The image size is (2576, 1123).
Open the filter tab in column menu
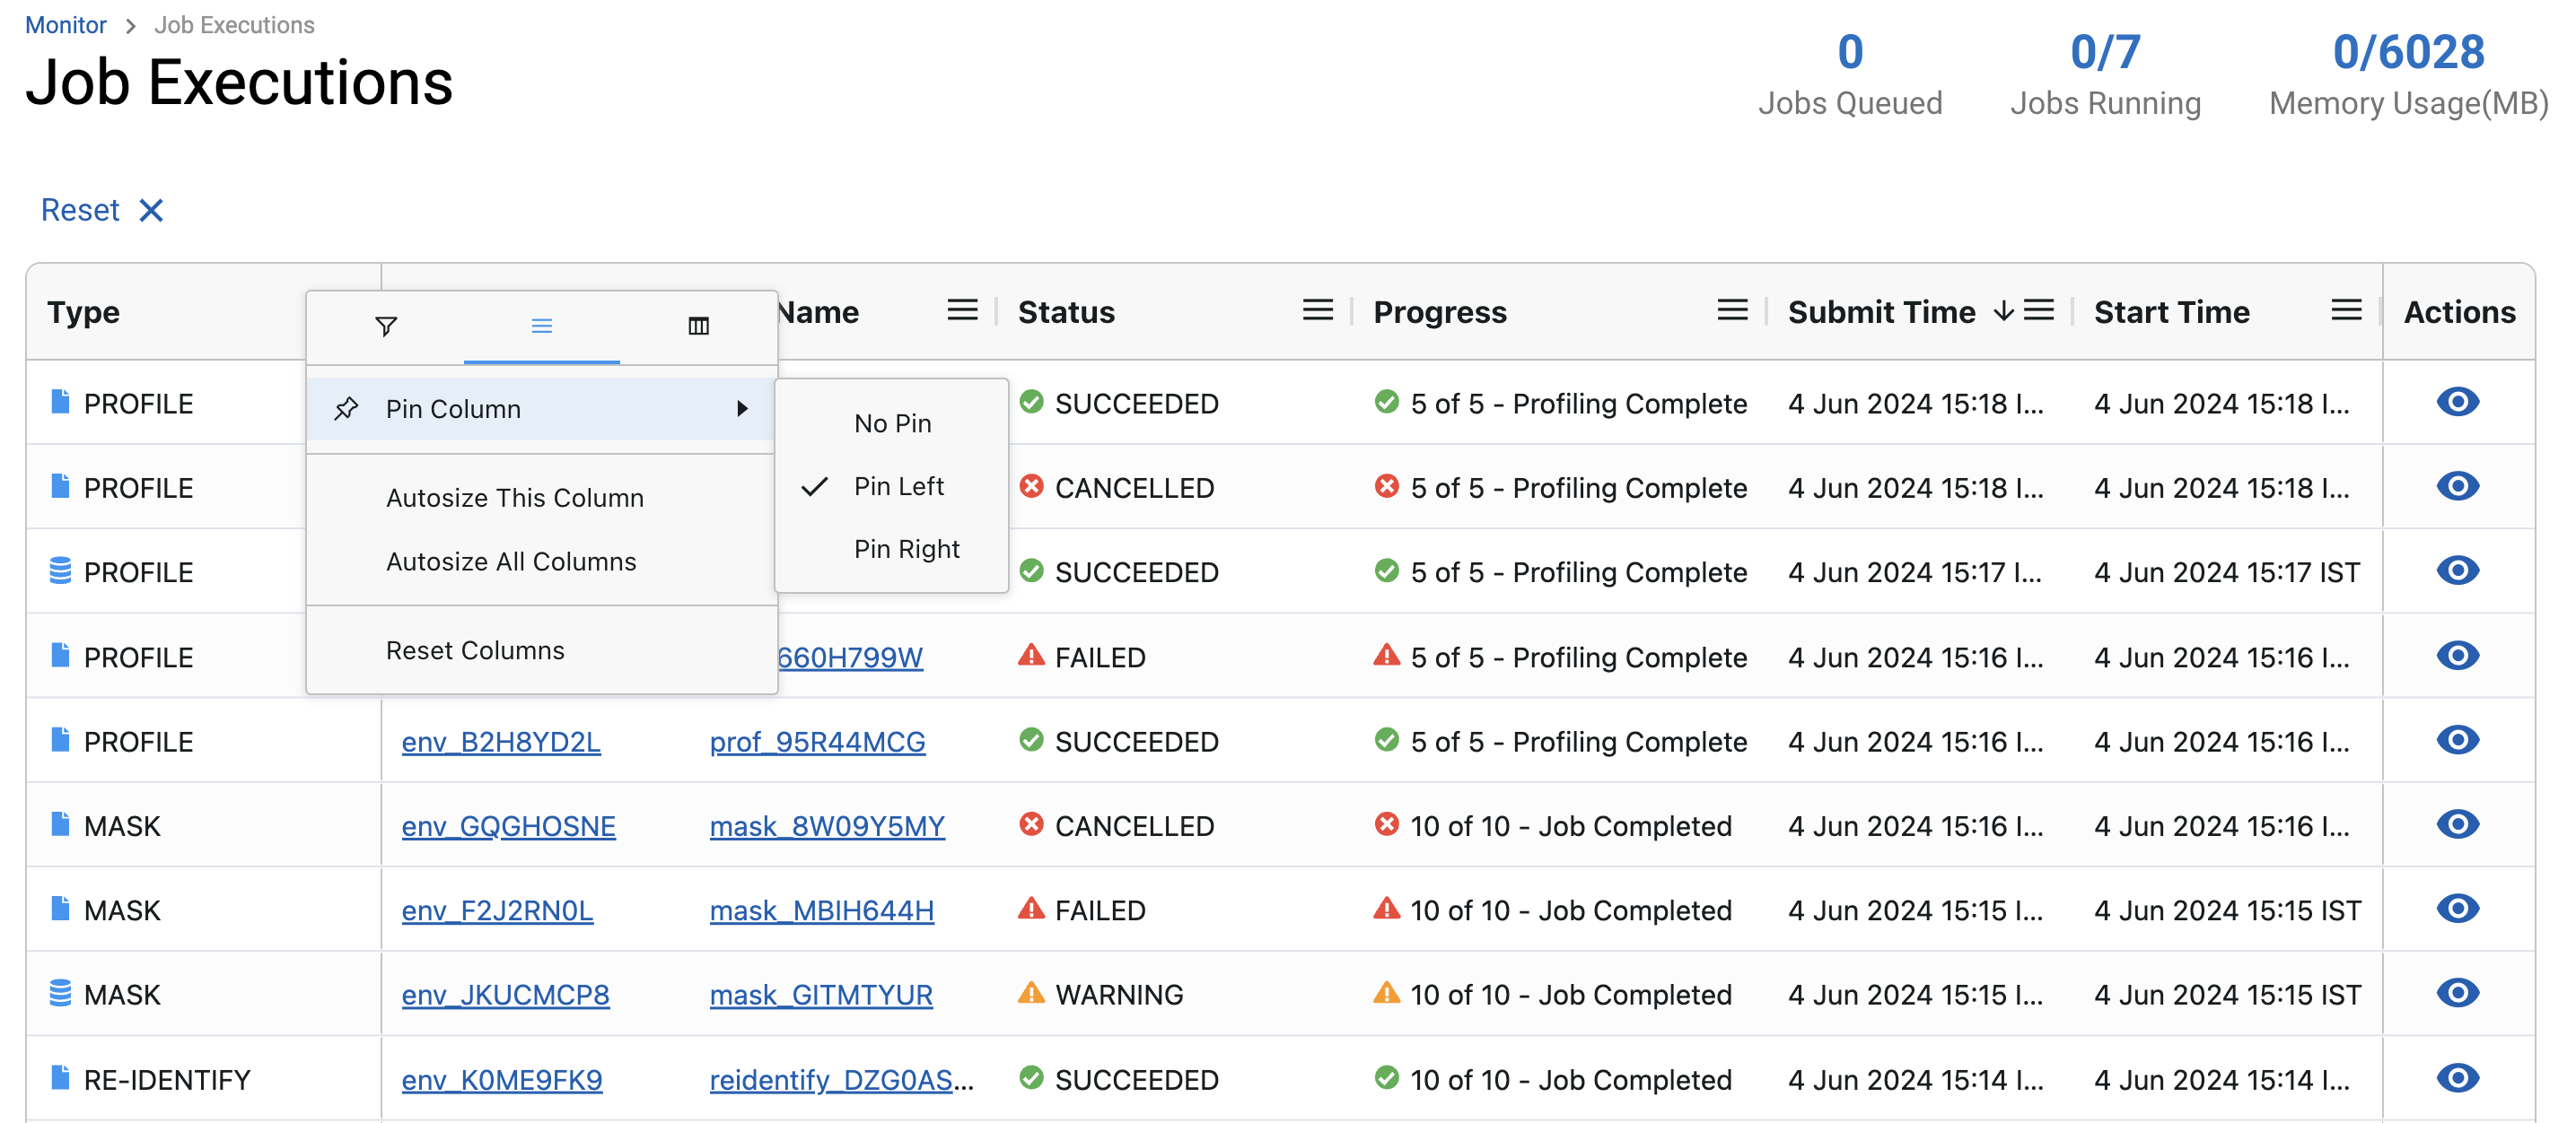click(x=386, y=326)
